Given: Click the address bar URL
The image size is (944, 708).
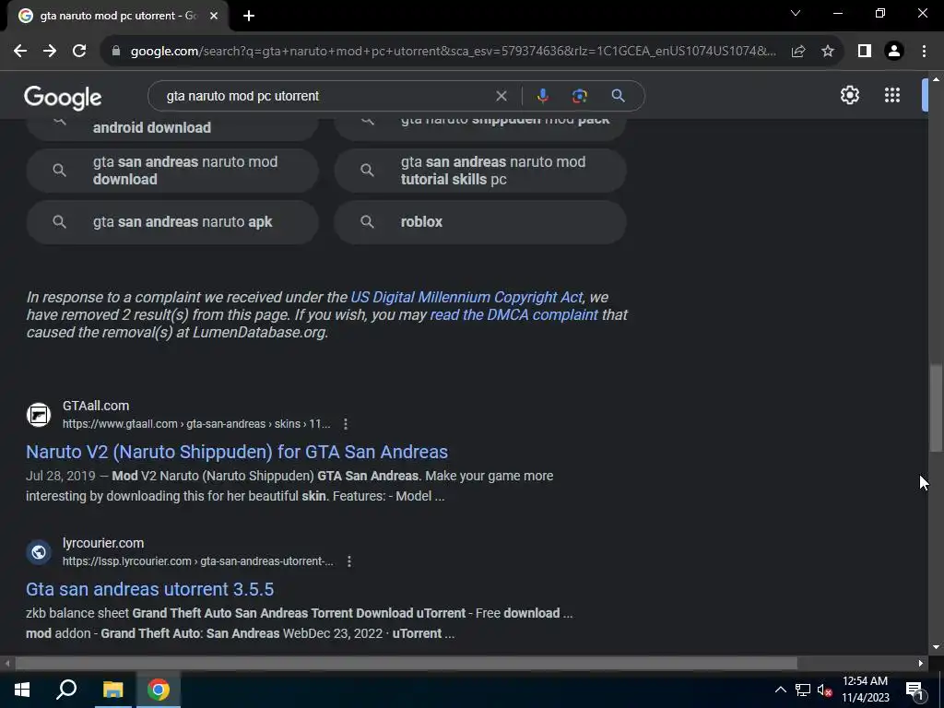Looking at the screenshot, I should (453, 52).
